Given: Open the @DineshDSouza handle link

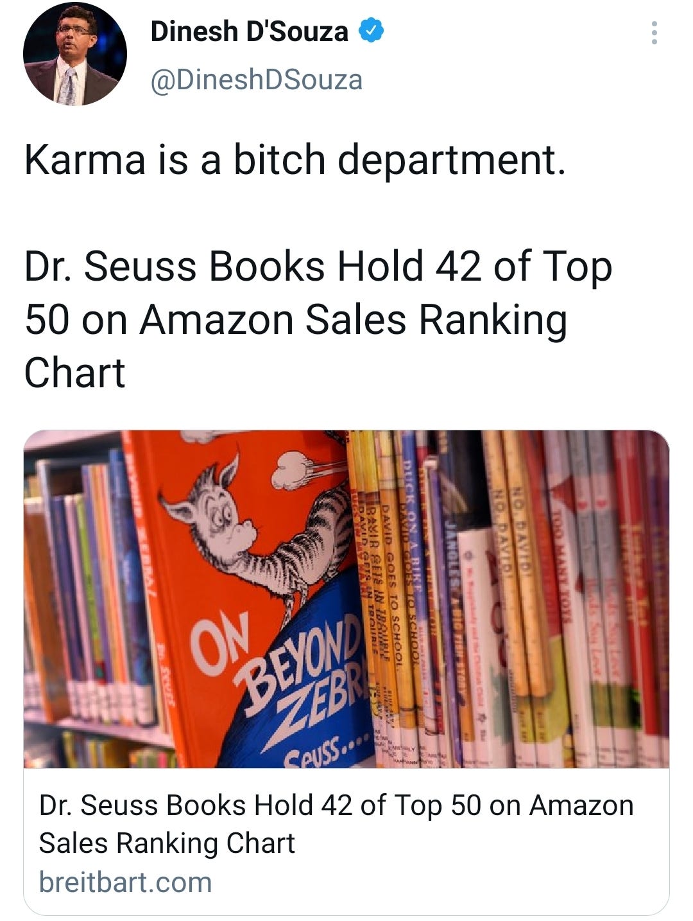Looking at the screenshot, I should click(257, 80).
